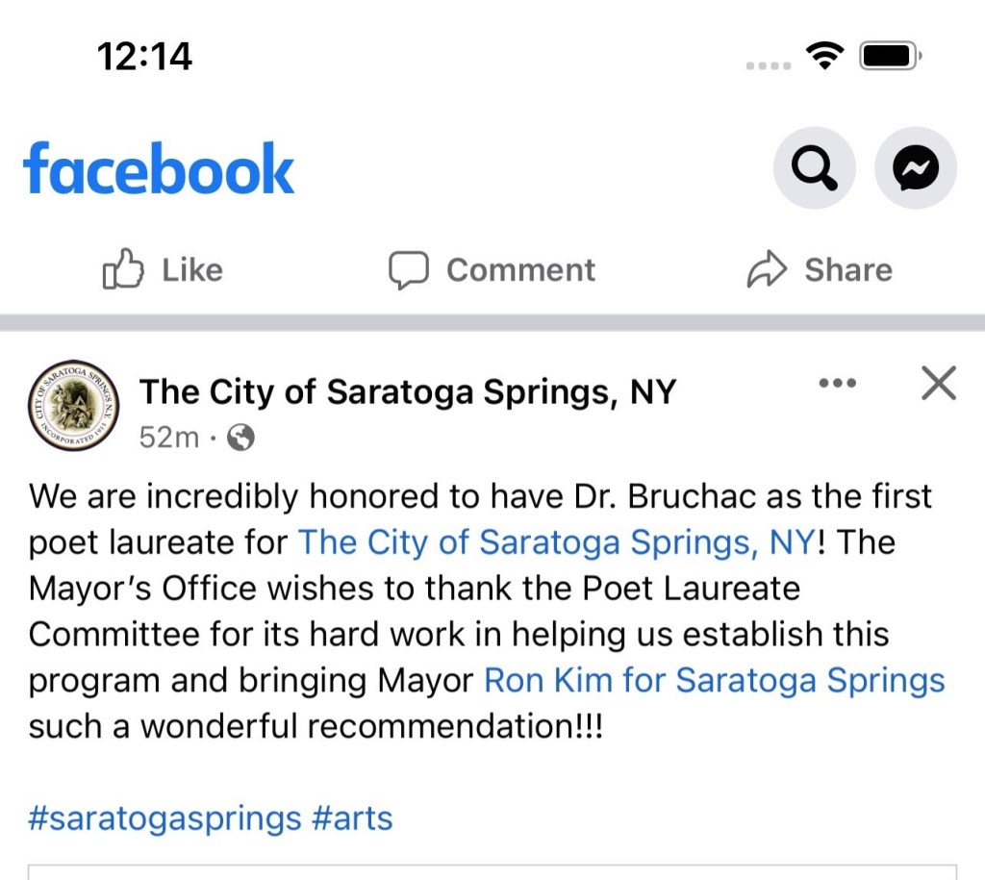This screenshot has width=985, height=880.
Task: Open the #saratogasprings hashtag
Action: pos(164,819)
